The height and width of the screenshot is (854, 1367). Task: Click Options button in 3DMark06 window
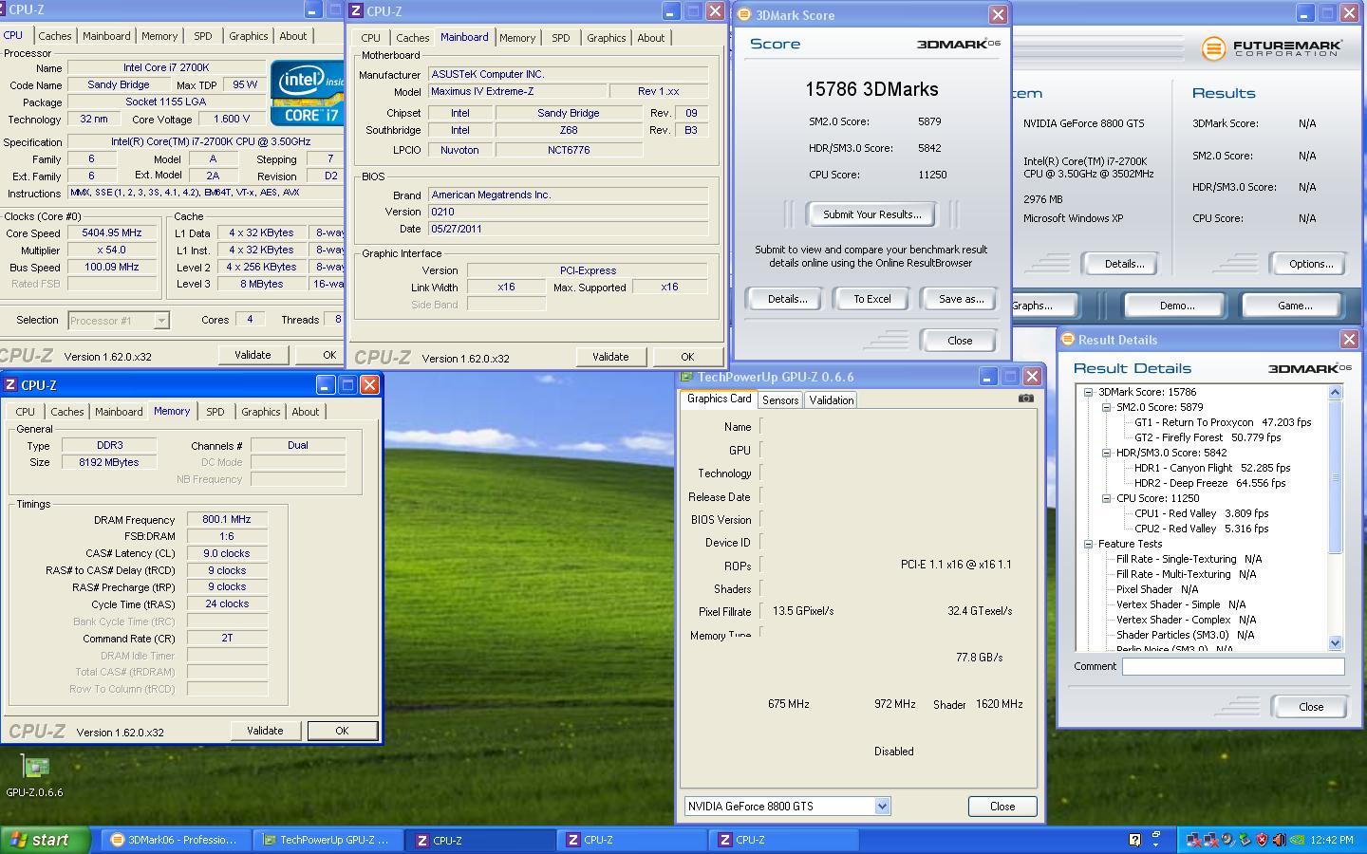tap(1310, 264)
